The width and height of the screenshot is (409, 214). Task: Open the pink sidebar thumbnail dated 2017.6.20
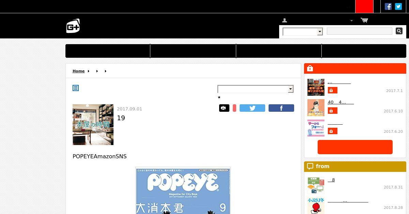pyautogui.click(x=316, y=128)
